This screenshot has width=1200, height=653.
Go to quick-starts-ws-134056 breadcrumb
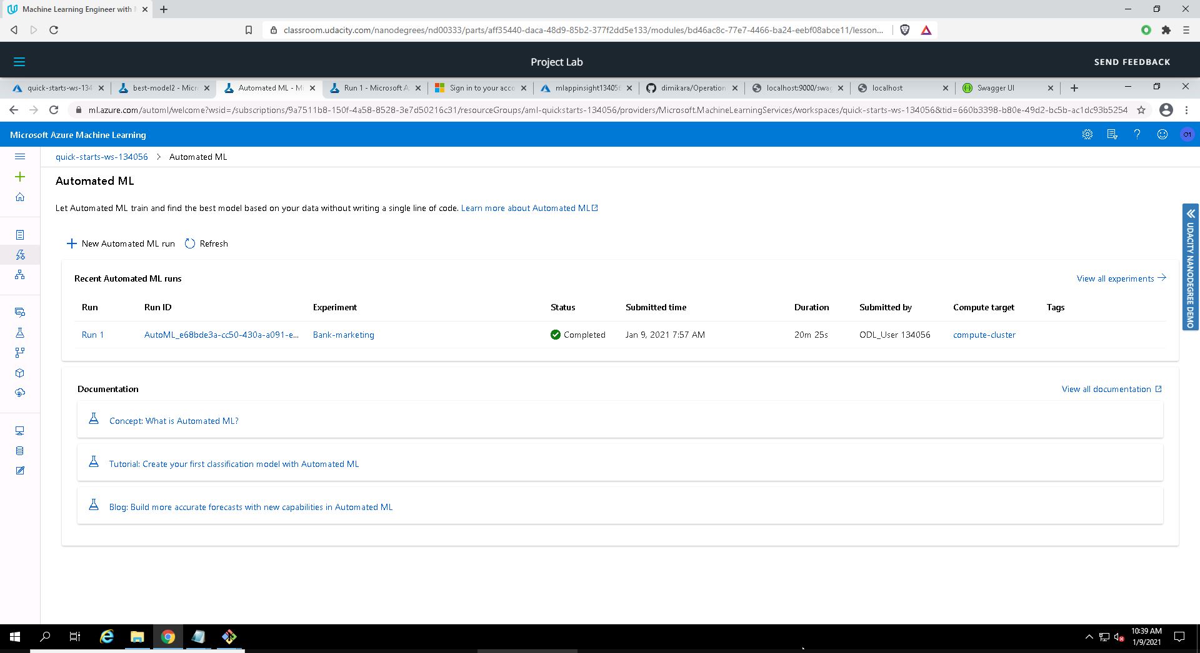(101, 157)
